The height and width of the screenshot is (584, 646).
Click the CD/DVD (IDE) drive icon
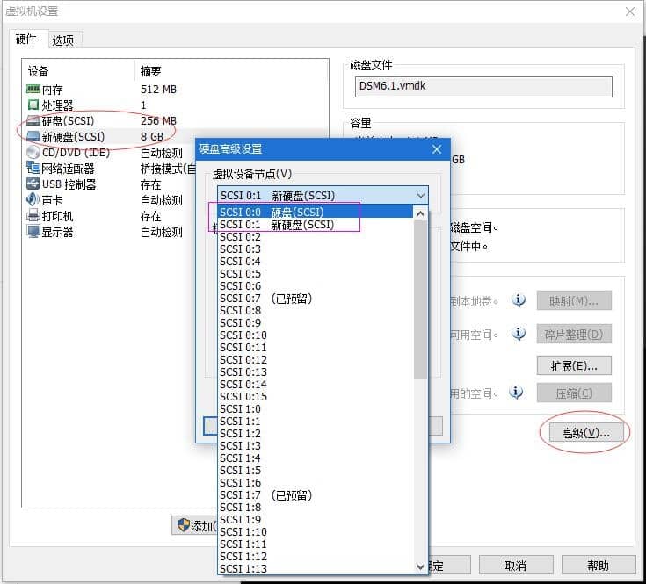tap(33, 153)
